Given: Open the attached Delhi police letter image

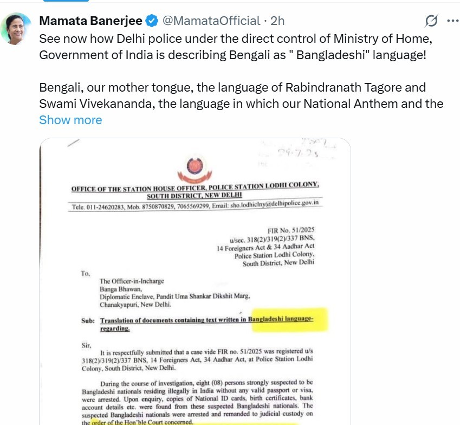Looking at the screenshot, I should pos(195,281).
